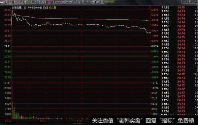Click the 24.34 price axis label
198x125 pixels.
[8, 41]
